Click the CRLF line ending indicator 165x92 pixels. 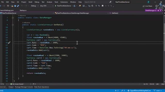coord(163,84)
